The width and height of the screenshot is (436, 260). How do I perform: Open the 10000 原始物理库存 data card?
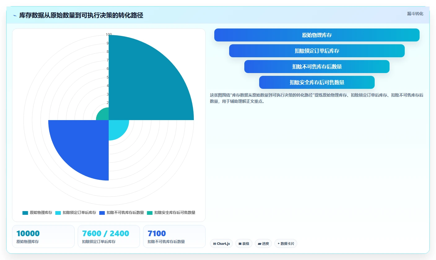43,236
